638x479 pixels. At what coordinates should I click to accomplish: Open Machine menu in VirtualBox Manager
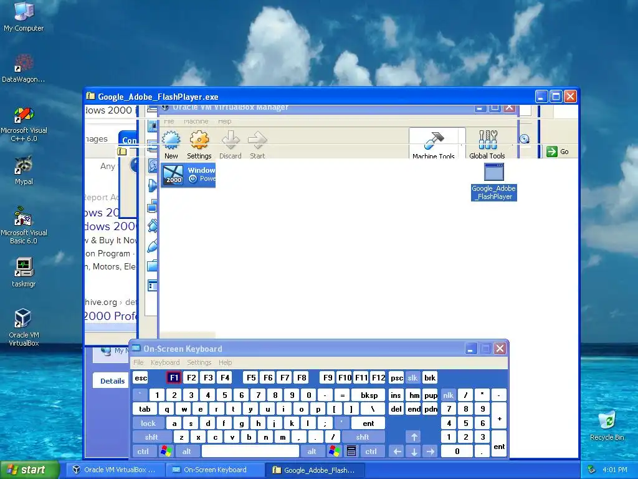tap(196, 122)
